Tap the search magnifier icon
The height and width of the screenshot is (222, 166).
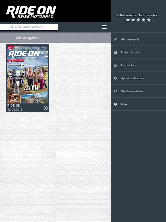(12, 27)
